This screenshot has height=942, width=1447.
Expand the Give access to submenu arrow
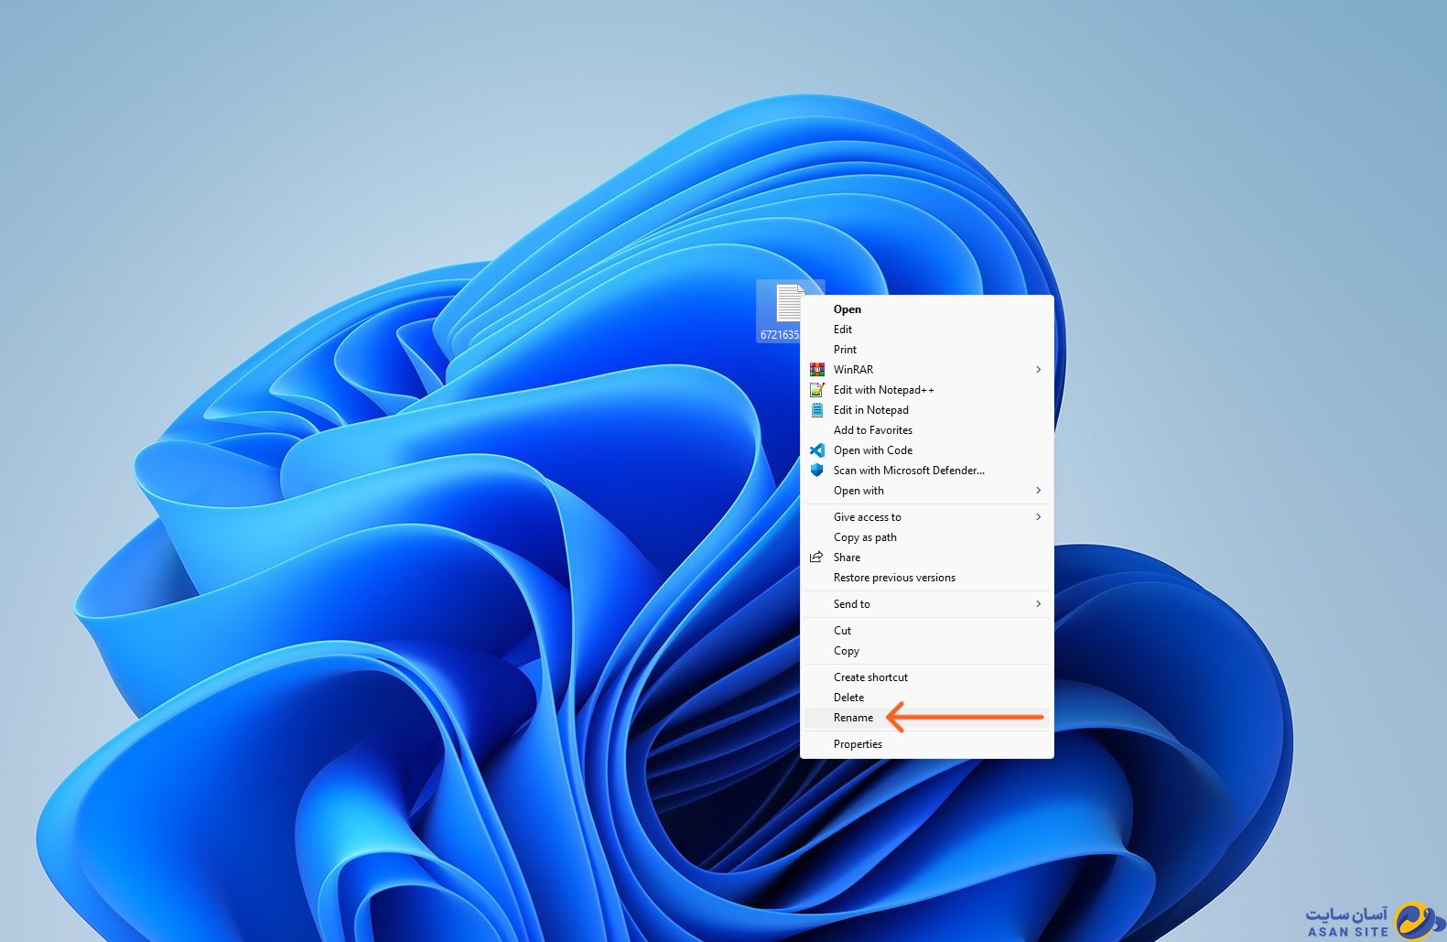1038,517
